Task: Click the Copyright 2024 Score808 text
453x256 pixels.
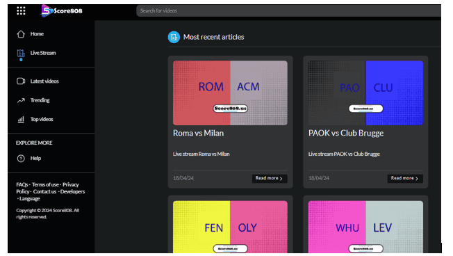Action: pyautogui.click(x=48, y=214)
